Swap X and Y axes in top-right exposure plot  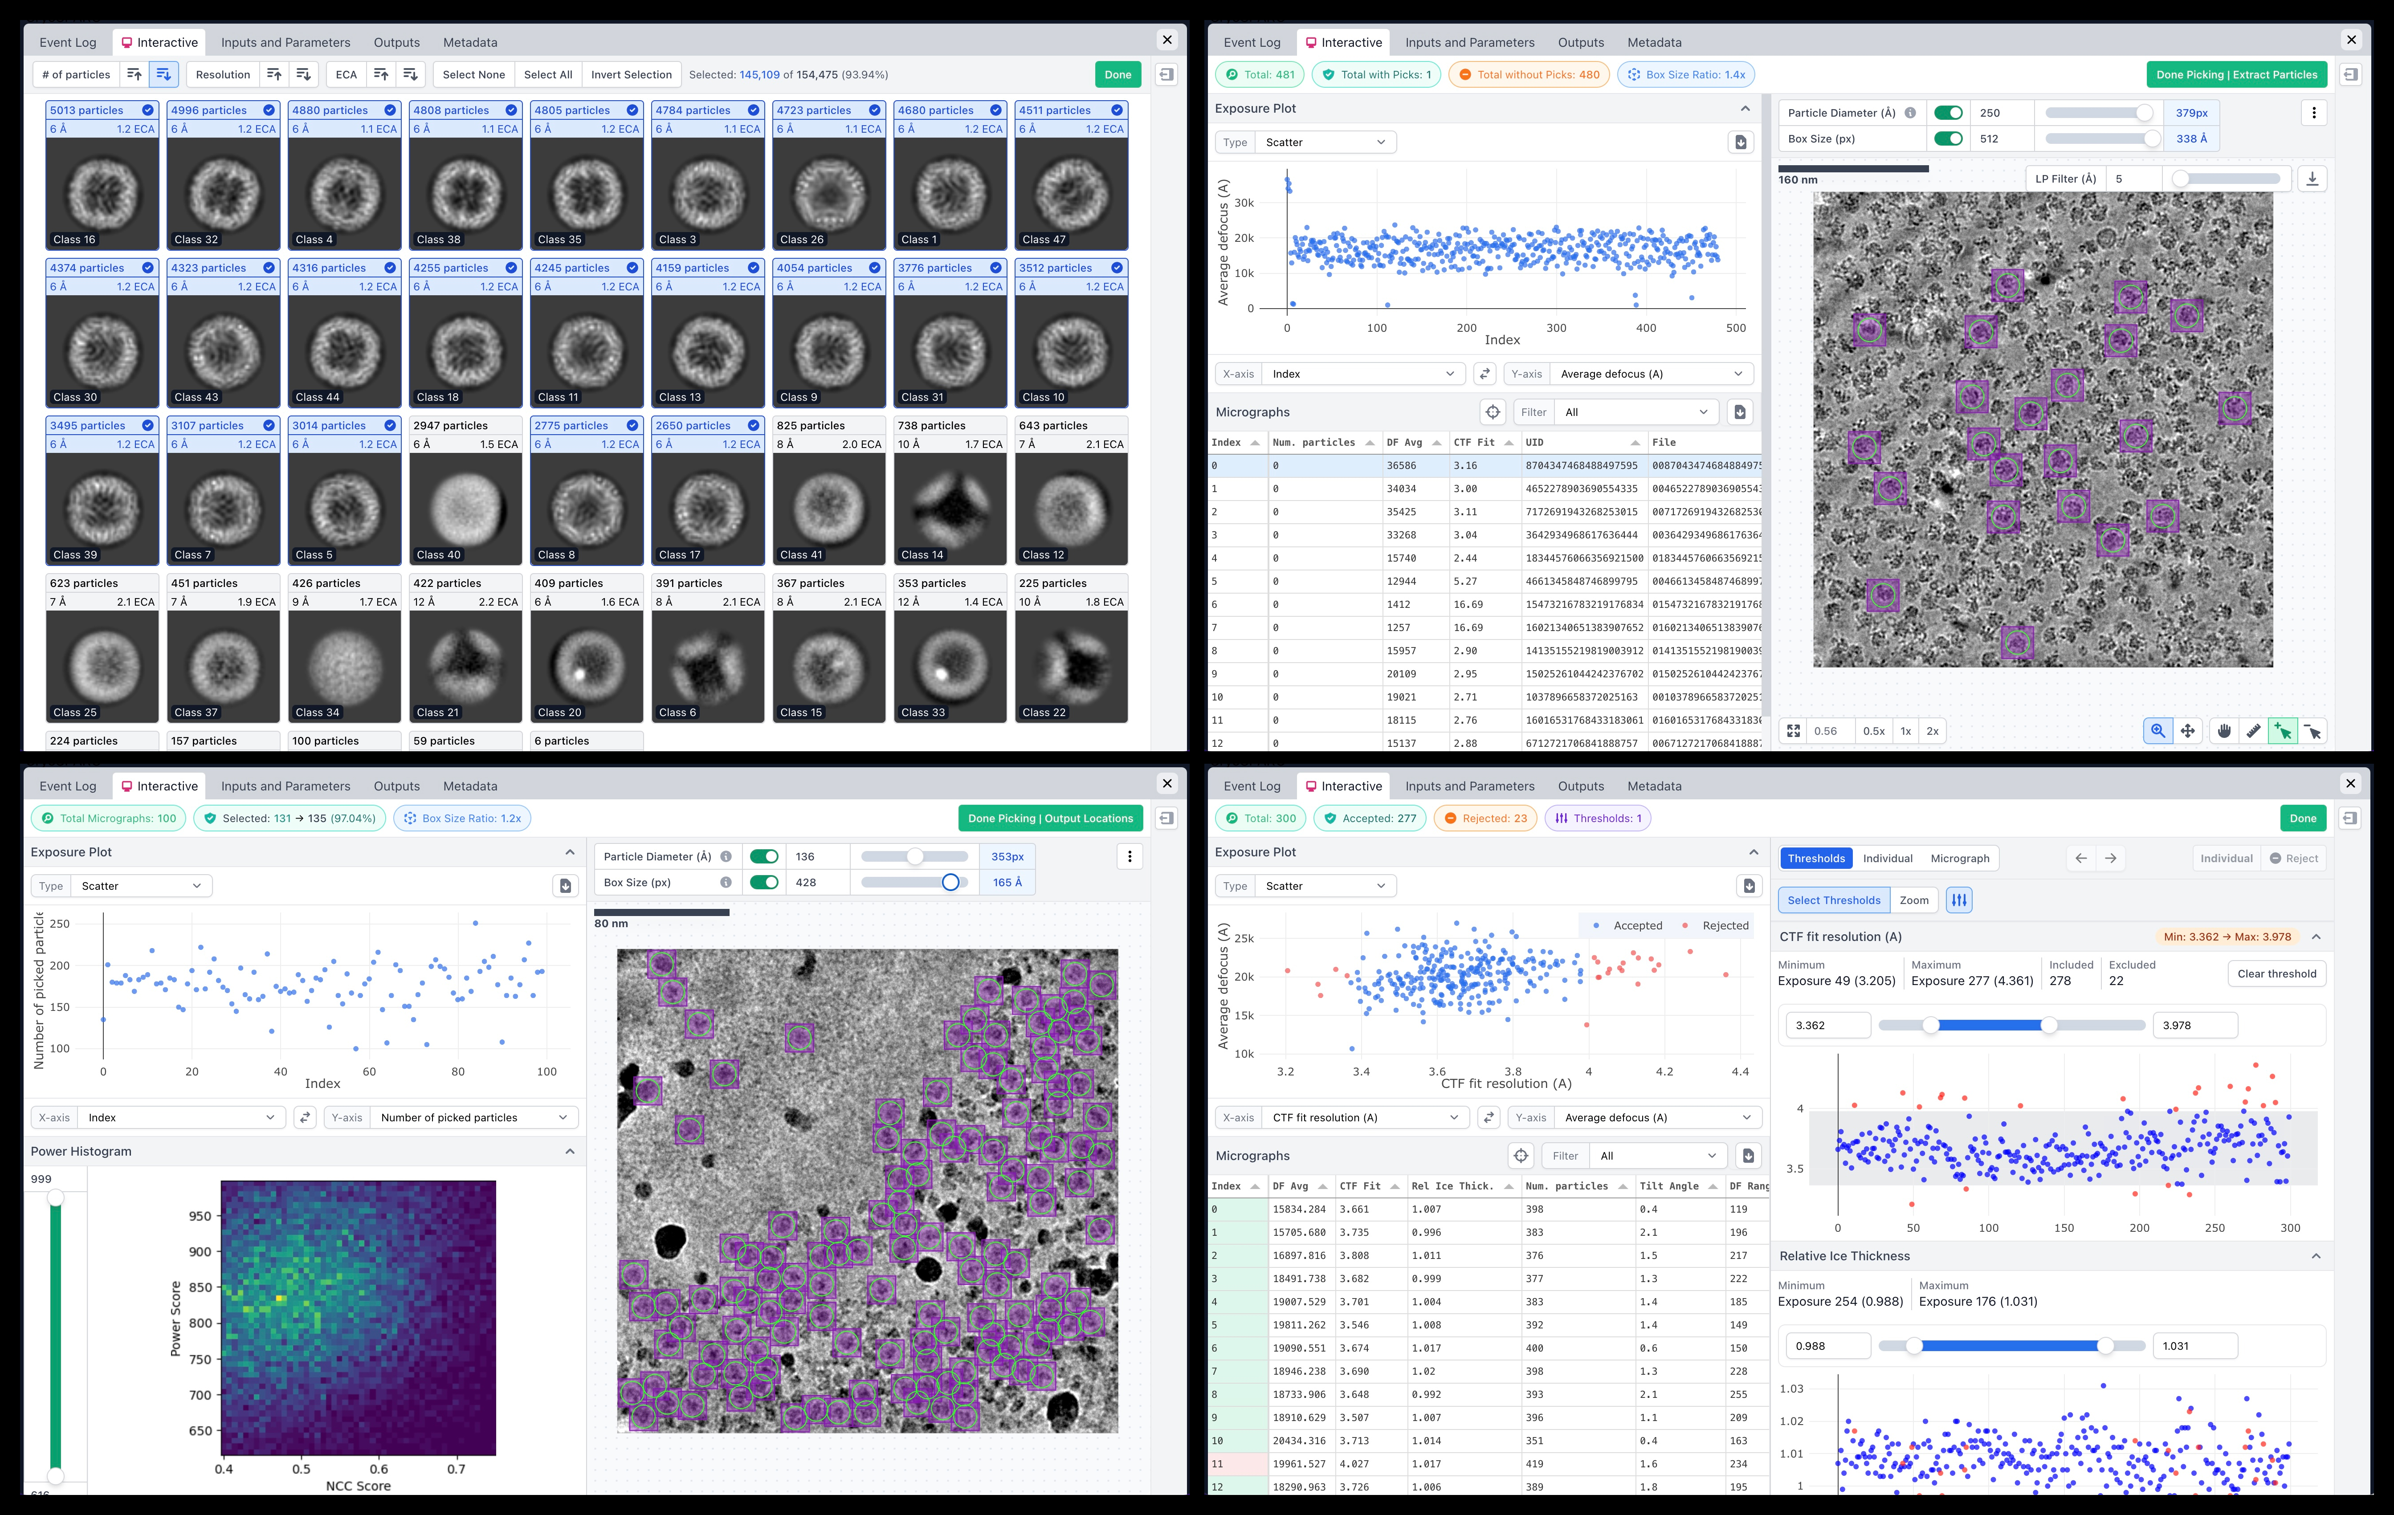pos(1485,374)
